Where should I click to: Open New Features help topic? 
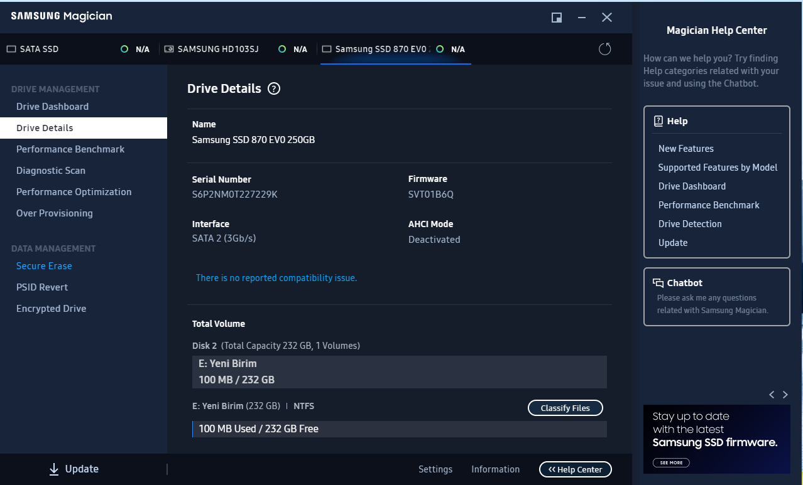pyautogui.click(x=686, y=149)
